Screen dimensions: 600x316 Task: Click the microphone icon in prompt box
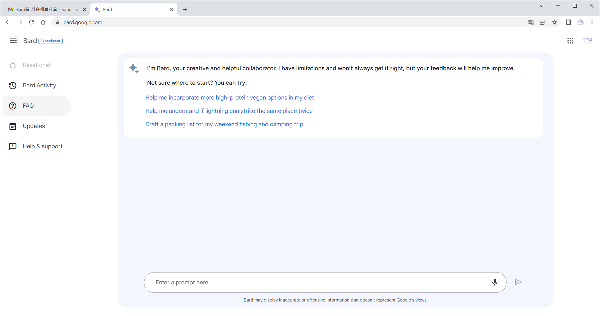tap(495, 282)
